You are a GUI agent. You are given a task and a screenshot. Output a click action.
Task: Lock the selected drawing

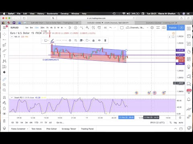click(x=93, y=40)
